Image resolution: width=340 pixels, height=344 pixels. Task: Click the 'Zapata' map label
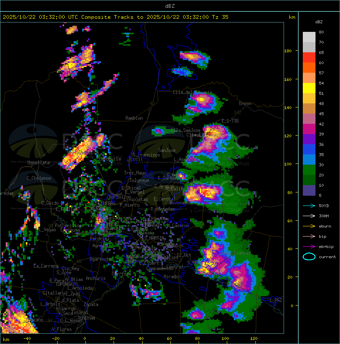tap(91, 304)
